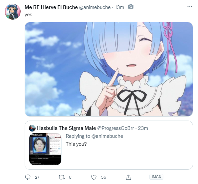198x184 pixels.
Task: Open the quoted tweet 23m timestamp
Action: tap(143, 128)
